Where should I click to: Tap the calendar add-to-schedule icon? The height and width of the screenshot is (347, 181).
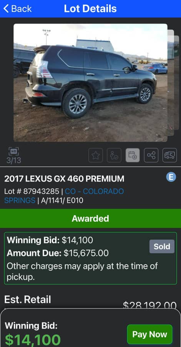point(133,155)
